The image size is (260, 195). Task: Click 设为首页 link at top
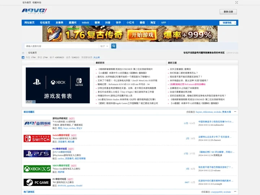(x=26, y=3)
